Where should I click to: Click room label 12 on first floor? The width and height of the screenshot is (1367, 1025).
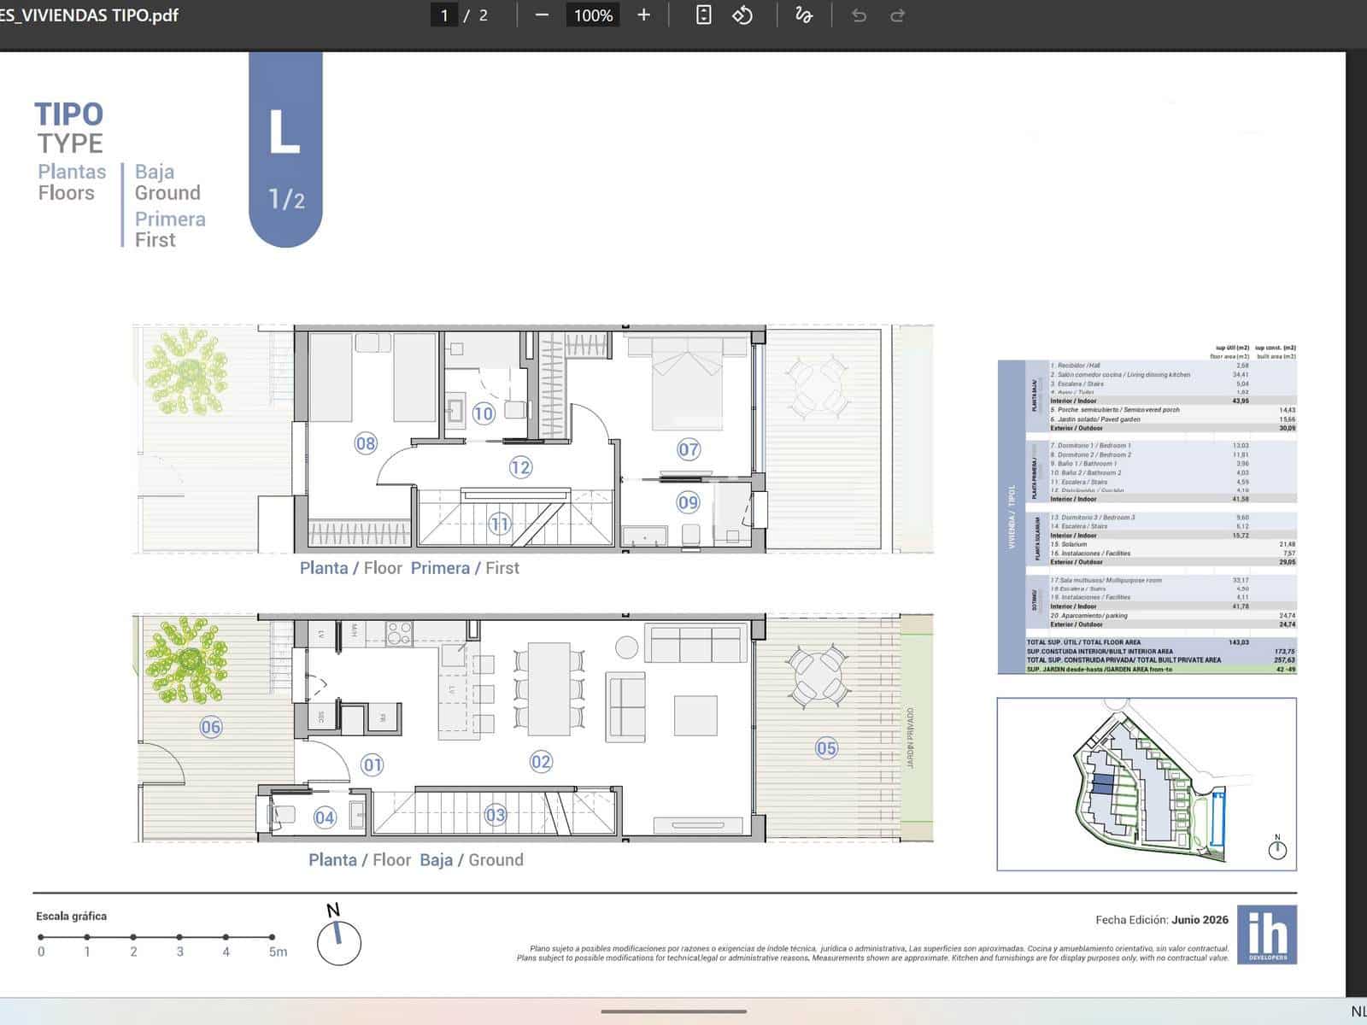520,467
